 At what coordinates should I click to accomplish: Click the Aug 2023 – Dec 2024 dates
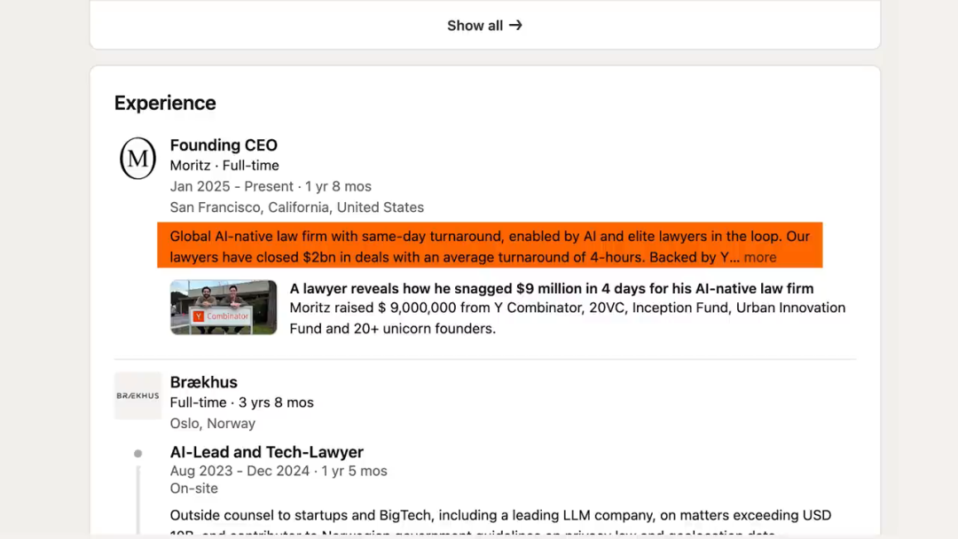pyautogui.click(x=279, y=471)
